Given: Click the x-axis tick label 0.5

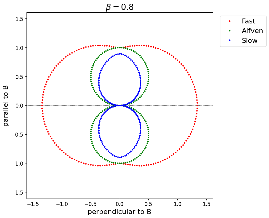Looking at the screenshot, I should click(149, 204).
